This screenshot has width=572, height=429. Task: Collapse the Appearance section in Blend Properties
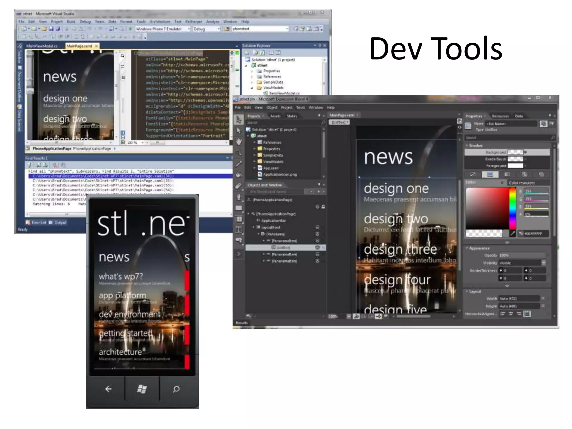467,248
